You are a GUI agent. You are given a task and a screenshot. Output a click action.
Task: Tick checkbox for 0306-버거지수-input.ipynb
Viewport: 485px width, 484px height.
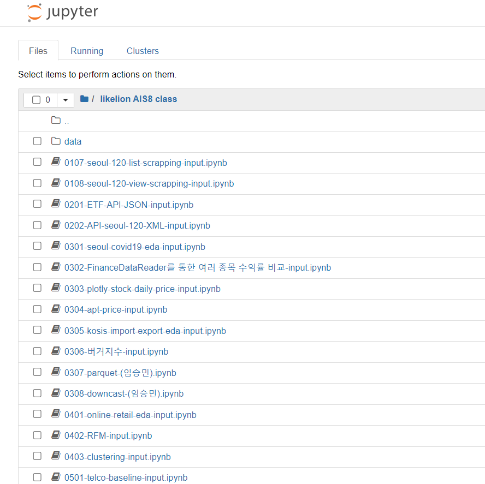tap(37, 351)
